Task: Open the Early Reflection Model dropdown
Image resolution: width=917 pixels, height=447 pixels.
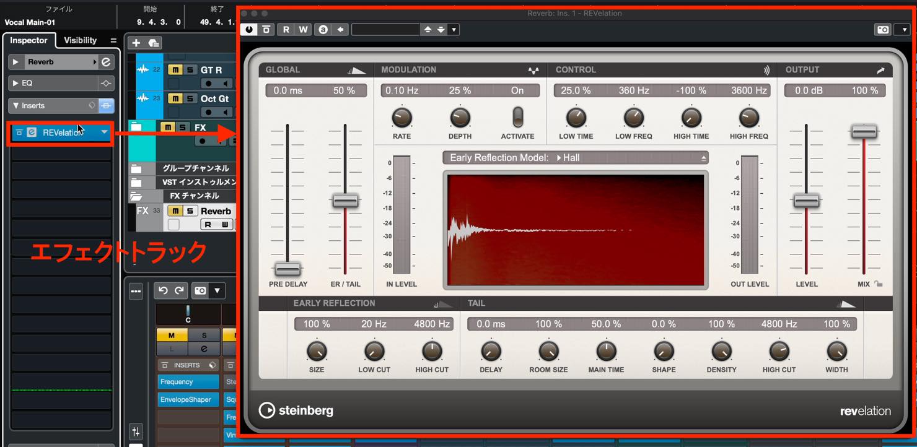Action: tap(576, 158)
